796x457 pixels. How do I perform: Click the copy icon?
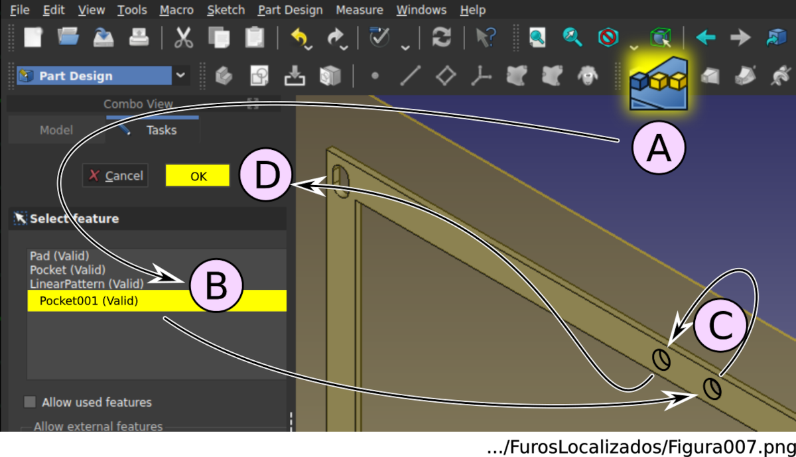[x=219, y=37]
